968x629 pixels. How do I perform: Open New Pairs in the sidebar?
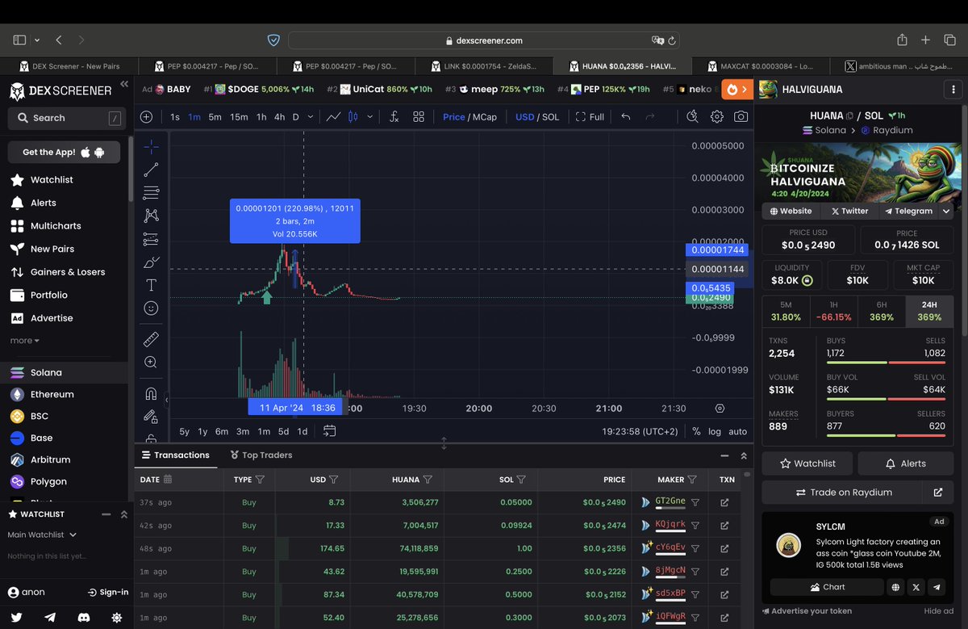click(53, 249)
